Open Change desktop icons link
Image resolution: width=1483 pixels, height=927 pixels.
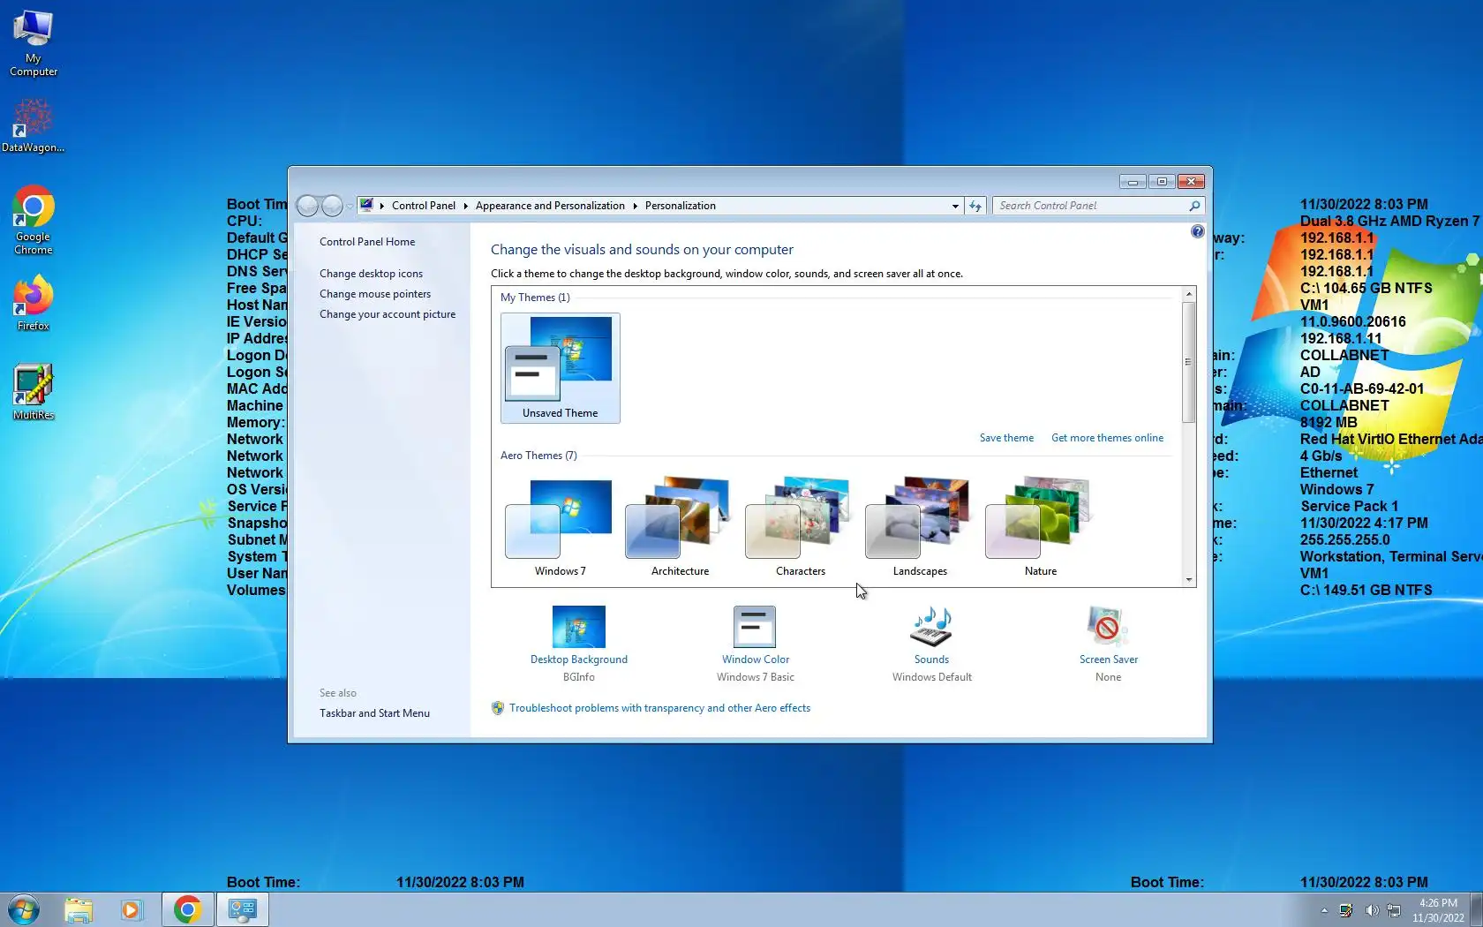(371, 274)
